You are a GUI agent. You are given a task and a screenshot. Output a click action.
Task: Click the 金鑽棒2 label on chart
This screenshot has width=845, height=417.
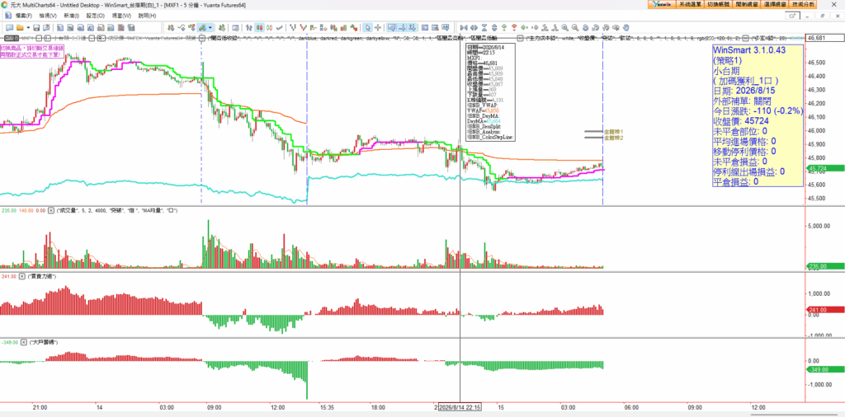tap(613, 138)
